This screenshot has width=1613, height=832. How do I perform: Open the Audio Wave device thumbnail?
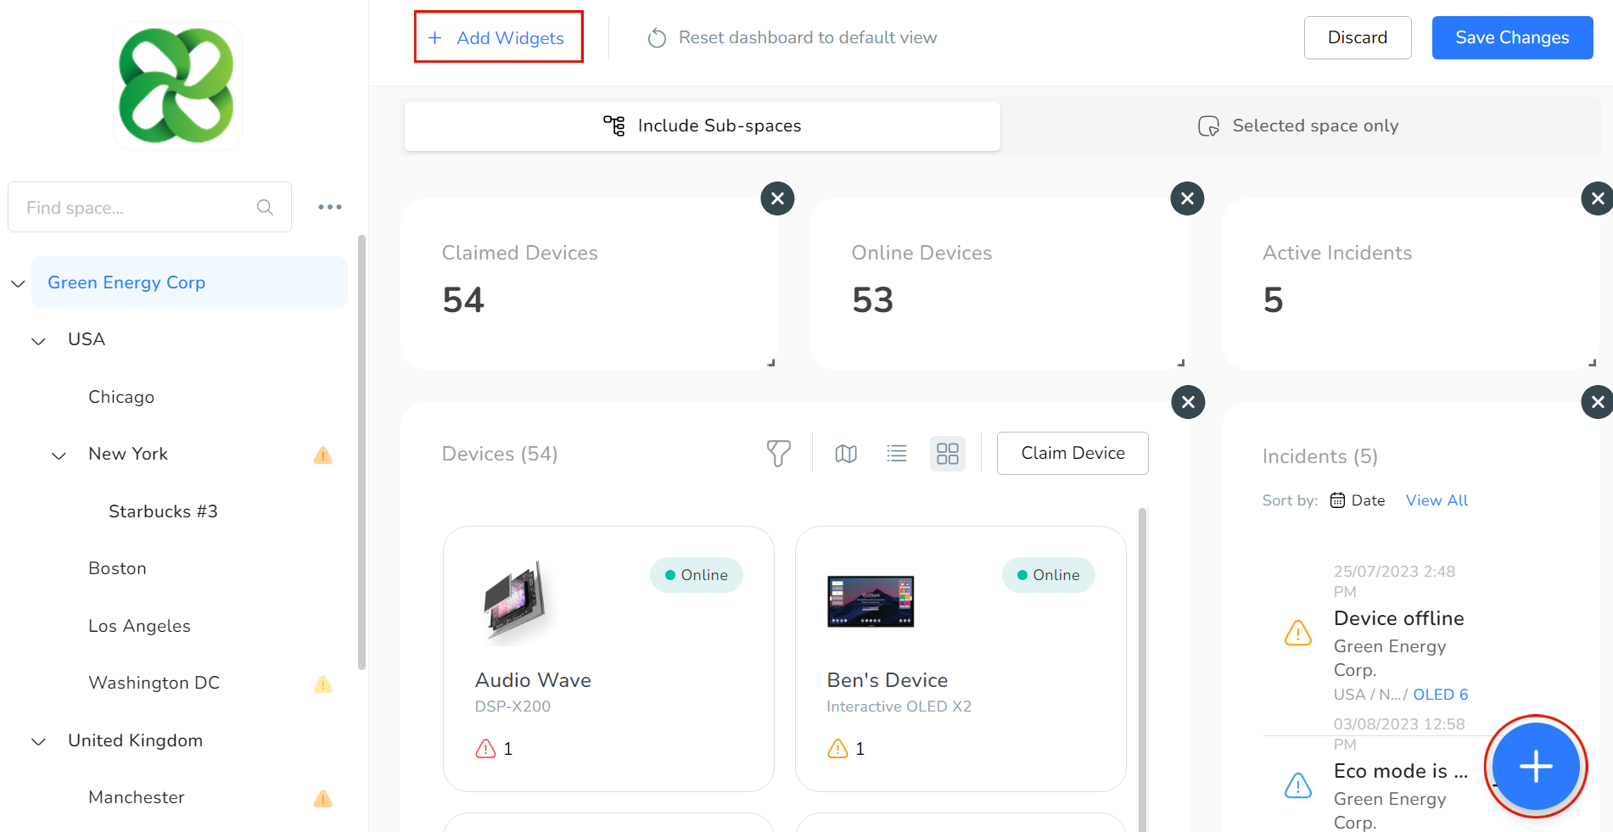tap(515, 601)
